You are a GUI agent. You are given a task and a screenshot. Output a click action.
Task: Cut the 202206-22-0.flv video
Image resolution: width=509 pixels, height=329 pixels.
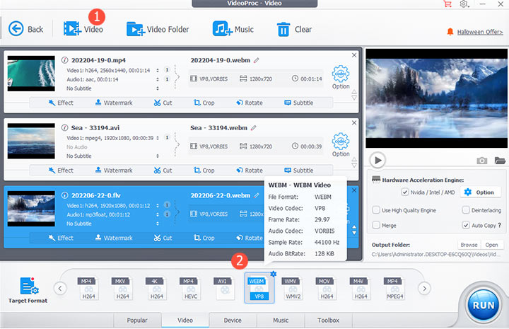163,238
